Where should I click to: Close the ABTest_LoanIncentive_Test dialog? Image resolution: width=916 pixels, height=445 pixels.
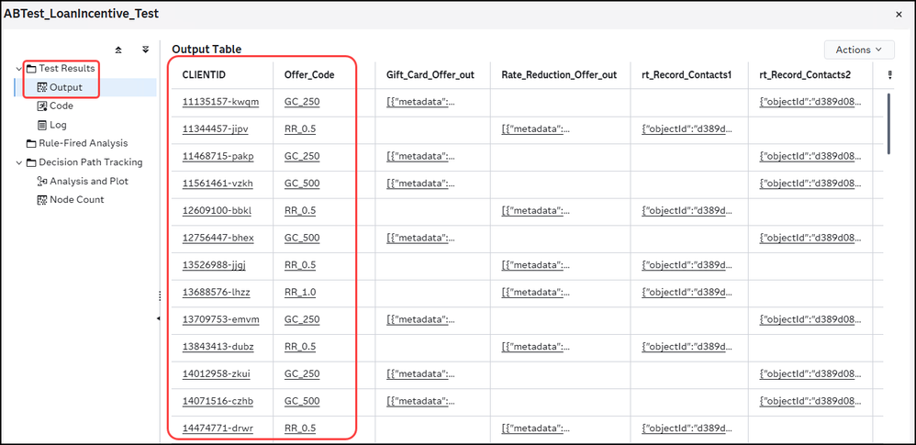[899, 15]
